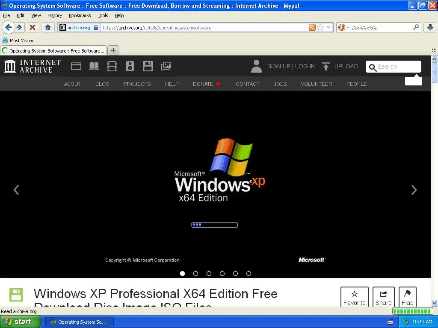The image size is (438, 328).
Task: Go back with the browser back arrow
Action: click(x=8, y=27)
